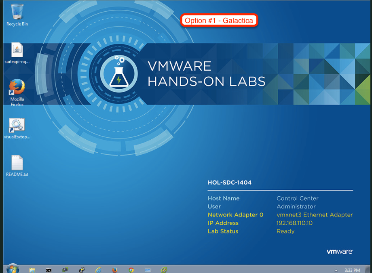Image resolution: width=372 pixels, height=273 pixels.
Task: Open Command Prompt from the taskbar
Action: (49, 270)
